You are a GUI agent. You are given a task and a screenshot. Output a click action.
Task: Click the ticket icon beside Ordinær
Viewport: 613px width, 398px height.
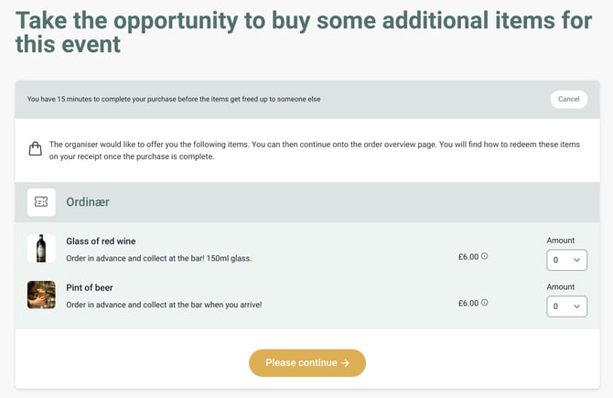point(41,201)
